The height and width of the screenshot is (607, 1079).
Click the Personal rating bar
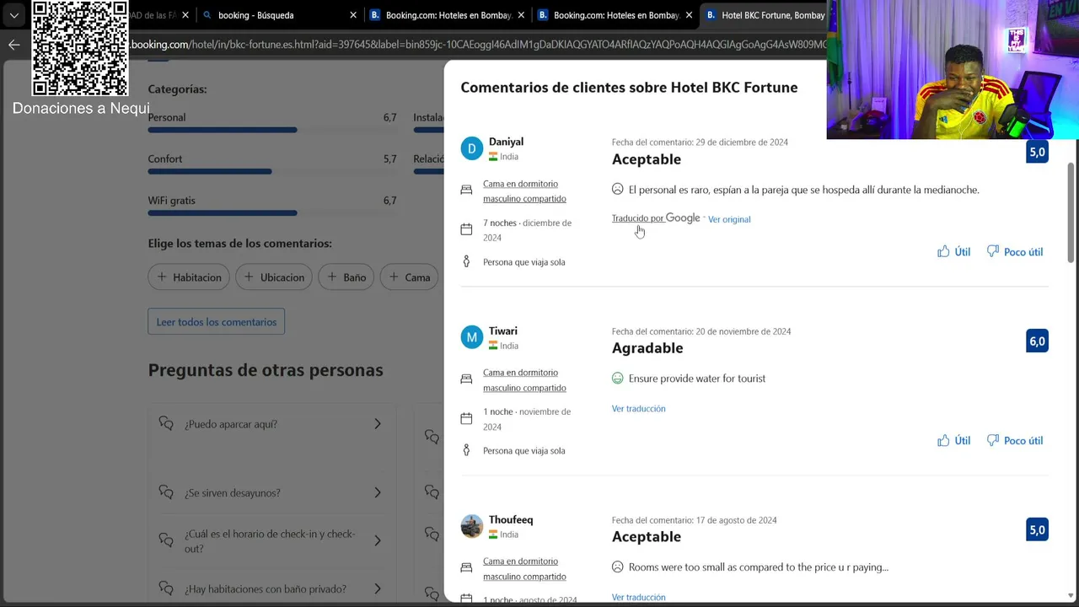pyautogui.click(x=272, y=130)
